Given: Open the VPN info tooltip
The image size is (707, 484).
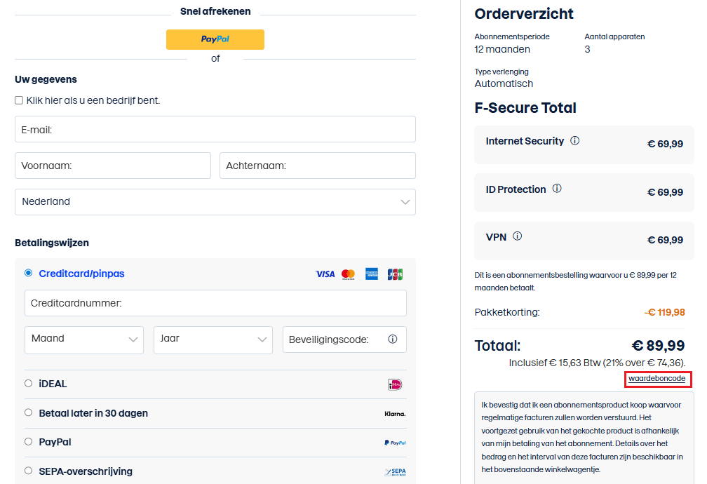Looking at the screenshot, I should point(518,236).
